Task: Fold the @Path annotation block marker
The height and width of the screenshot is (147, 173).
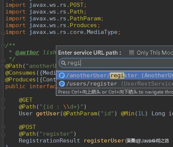Action: point(3,66)
